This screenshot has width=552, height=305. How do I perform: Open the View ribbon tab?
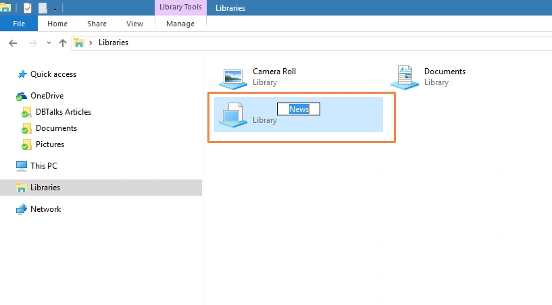pyautogui.click(x=135, y=24)
